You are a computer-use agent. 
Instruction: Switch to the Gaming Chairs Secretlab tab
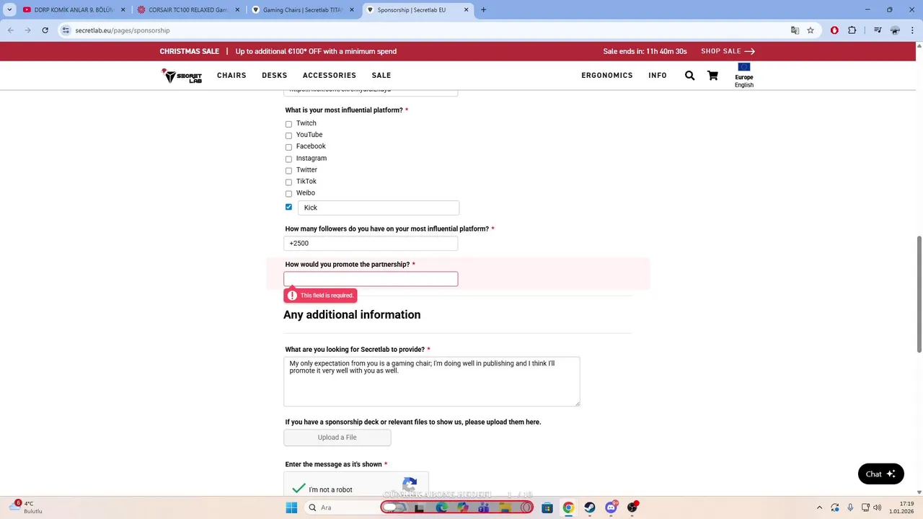(x=303, y=10)
